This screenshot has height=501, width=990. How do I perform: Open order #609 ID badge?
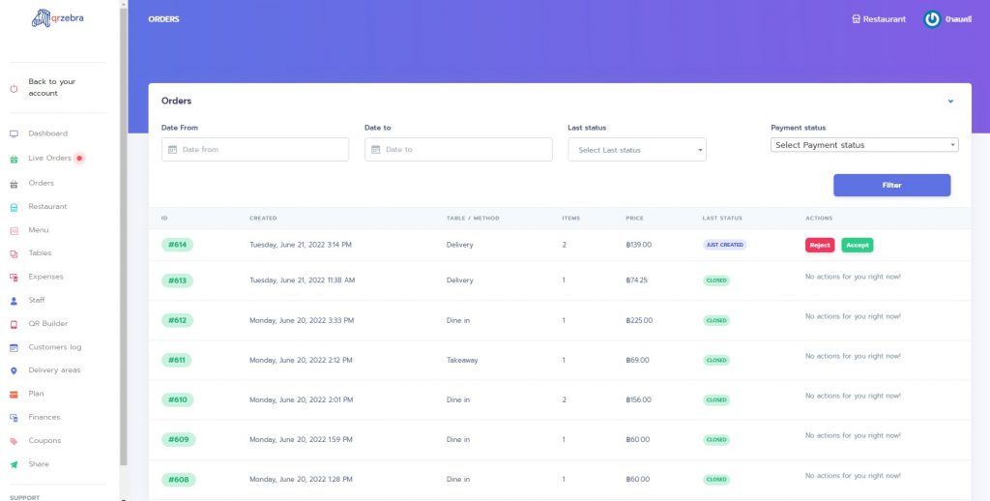click(x=179, y=440)
